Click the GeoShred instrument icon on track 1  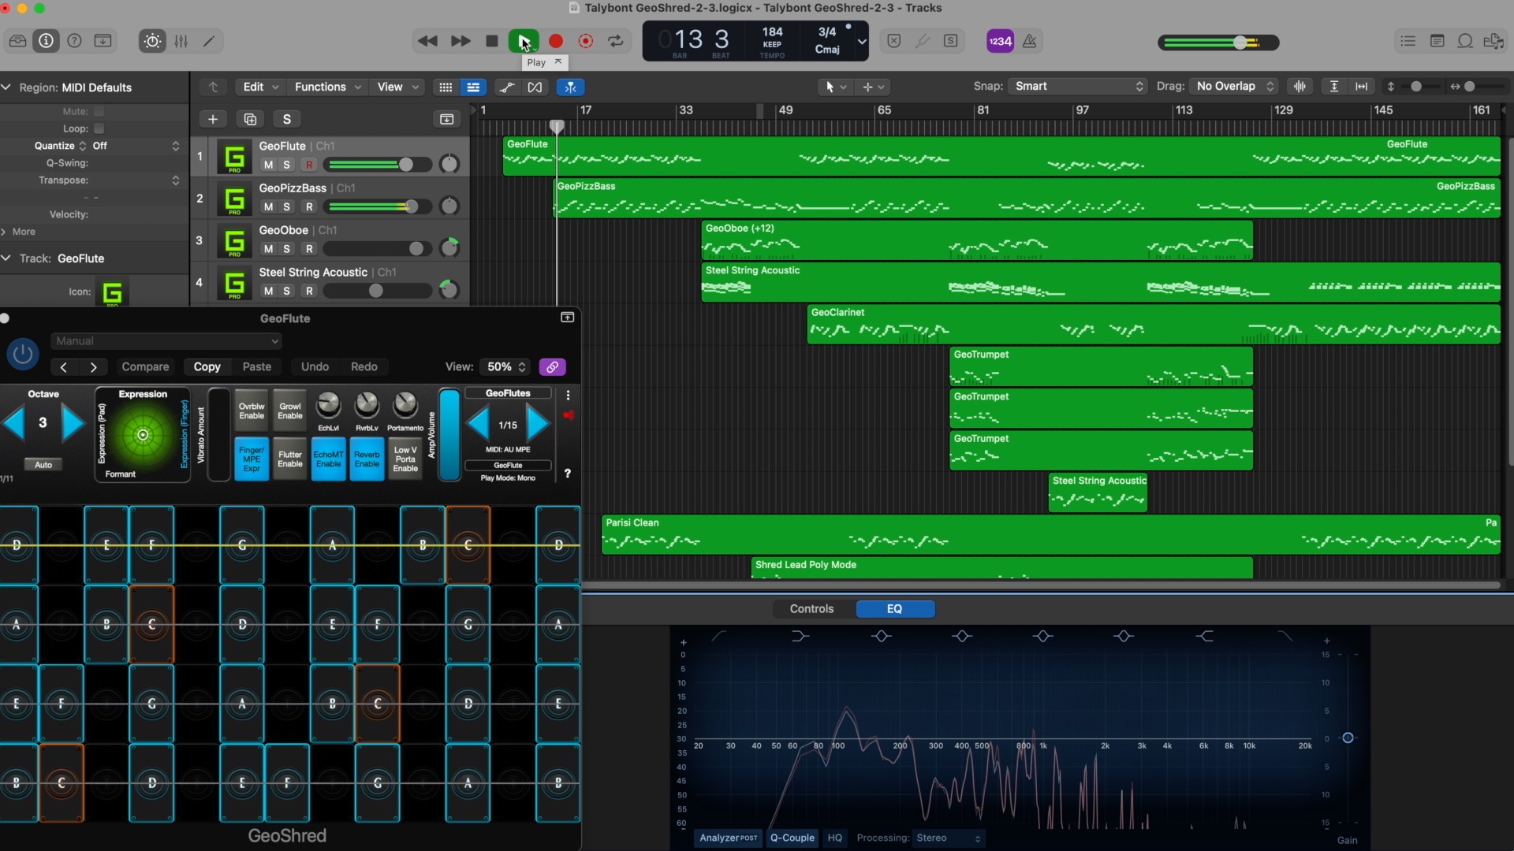(233, 156)
